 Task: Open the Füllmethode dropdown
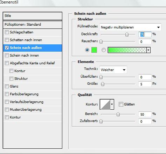(130, 27)
